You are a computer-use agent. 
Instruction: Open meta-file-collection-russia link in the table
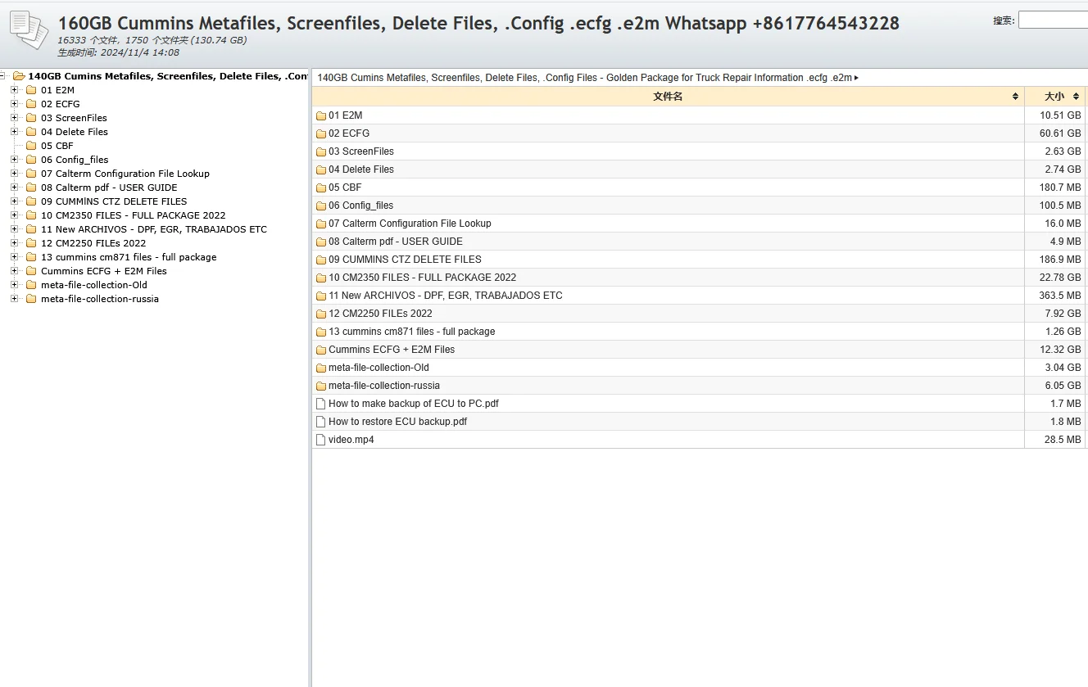tap(384, 386)
